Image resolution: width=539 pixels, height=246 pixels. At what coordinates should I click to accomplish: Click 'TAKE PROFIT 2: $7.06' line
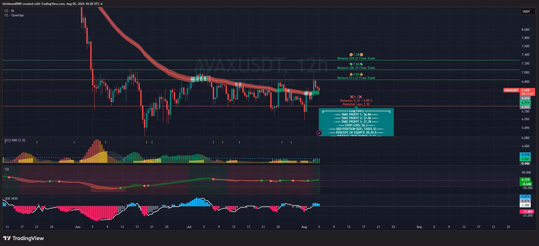click(x=356, y=118)
